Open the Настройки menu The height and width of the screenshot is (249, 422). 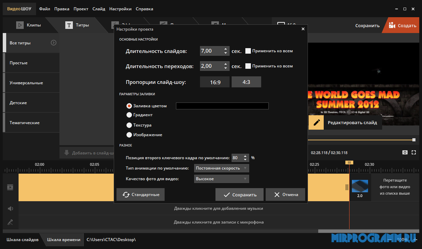click(120, 9)
